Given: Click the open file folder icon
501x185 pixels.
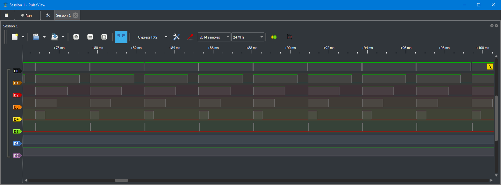Looking at the screenshot, I should point(36,37).
